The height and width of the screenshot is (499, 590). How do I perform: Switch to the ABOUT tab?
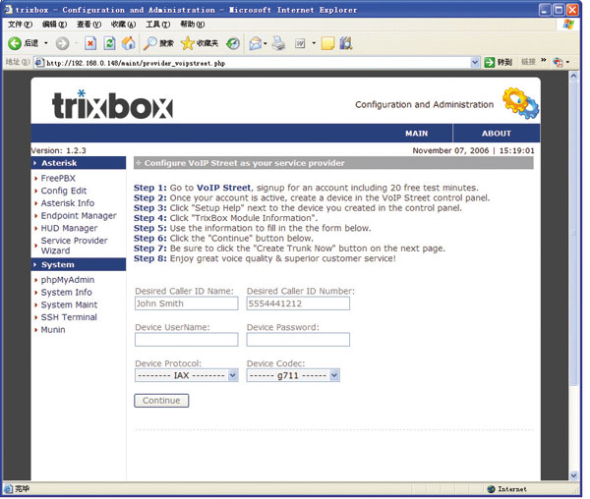(496, 134)
